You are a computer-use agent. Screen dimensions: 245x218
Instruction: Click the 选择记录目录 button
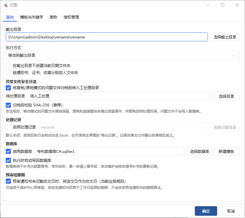pos(225,127)
